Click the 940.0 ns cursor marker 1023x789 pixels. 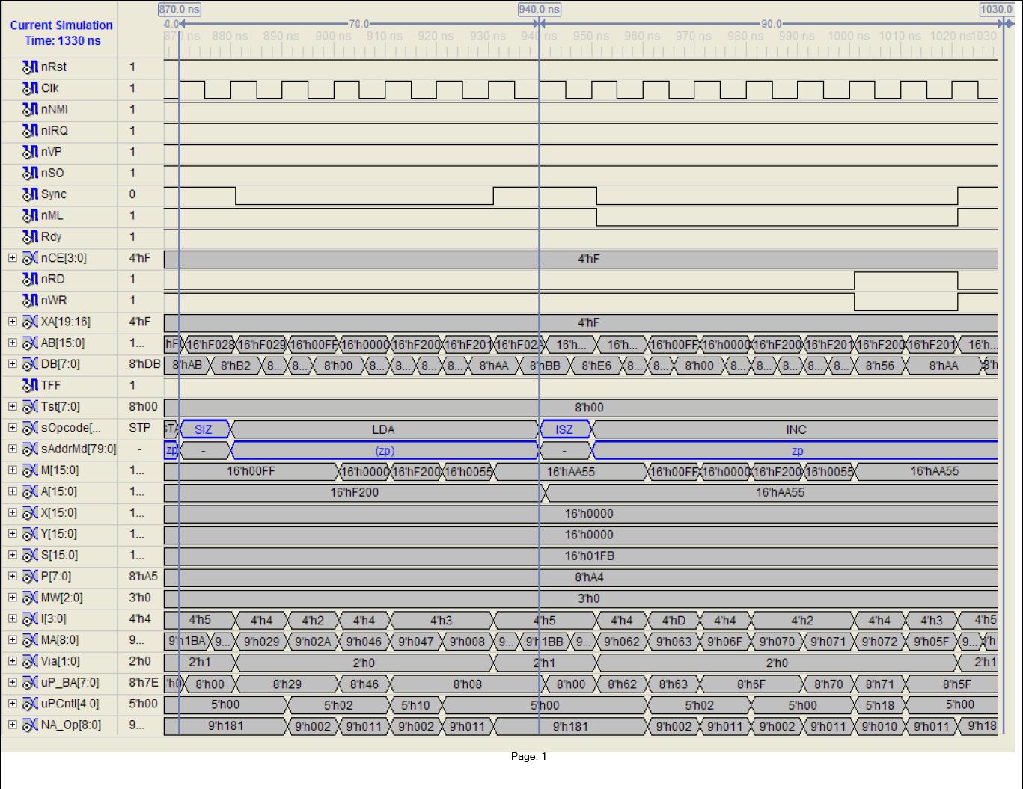pyautogui.click(x=539, y=10)
